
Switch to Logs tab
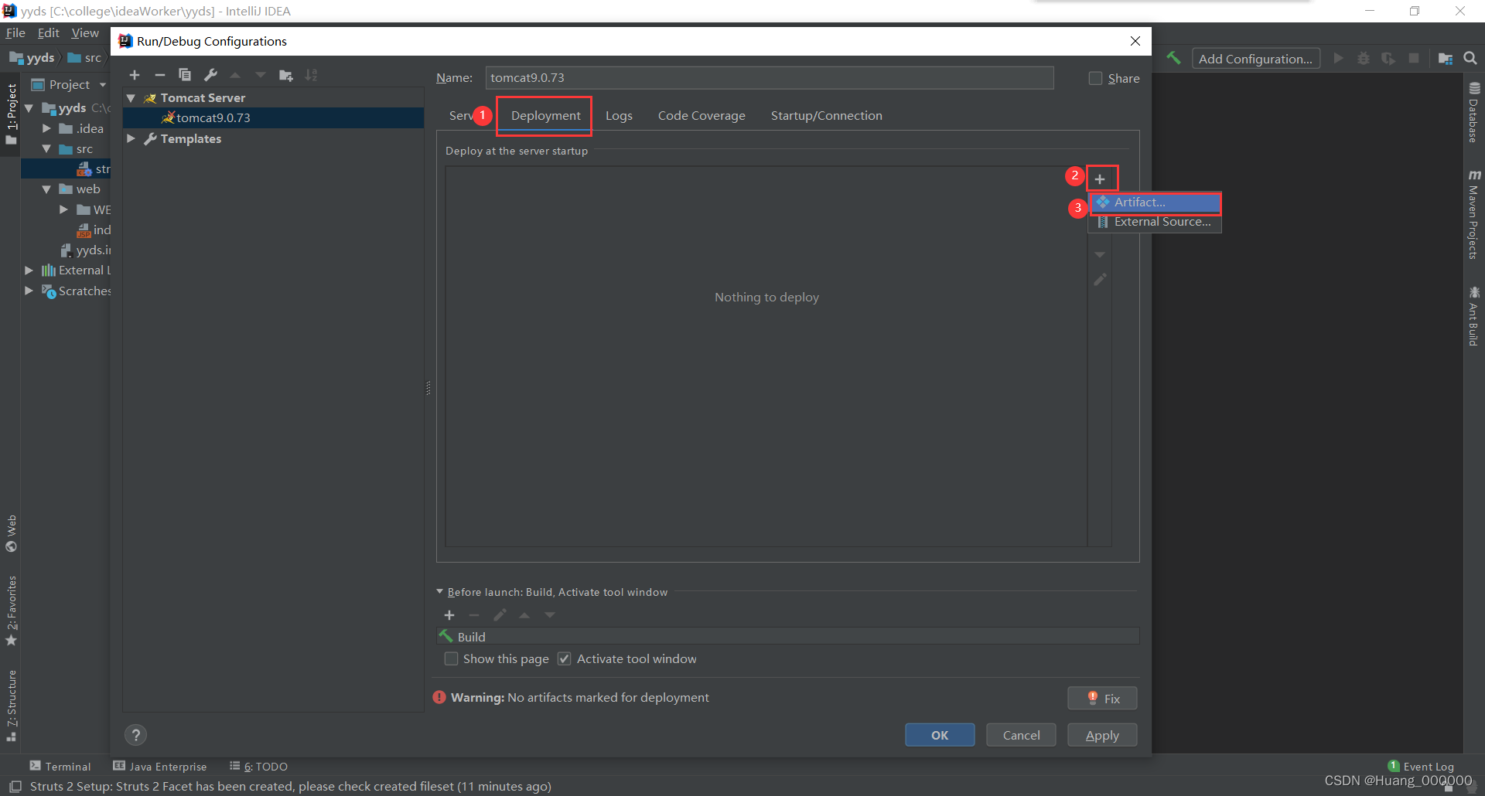619,115
